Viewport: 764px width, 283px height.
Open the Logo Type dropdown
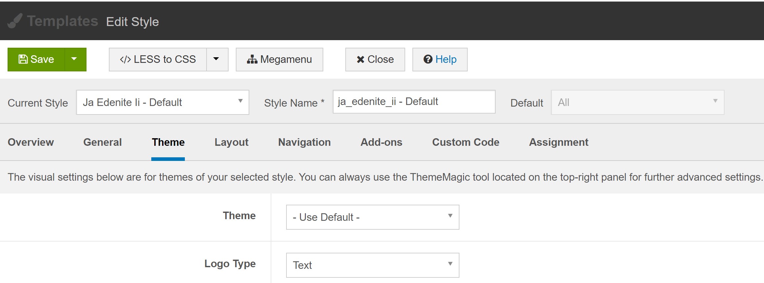click(x=372, y=265)
